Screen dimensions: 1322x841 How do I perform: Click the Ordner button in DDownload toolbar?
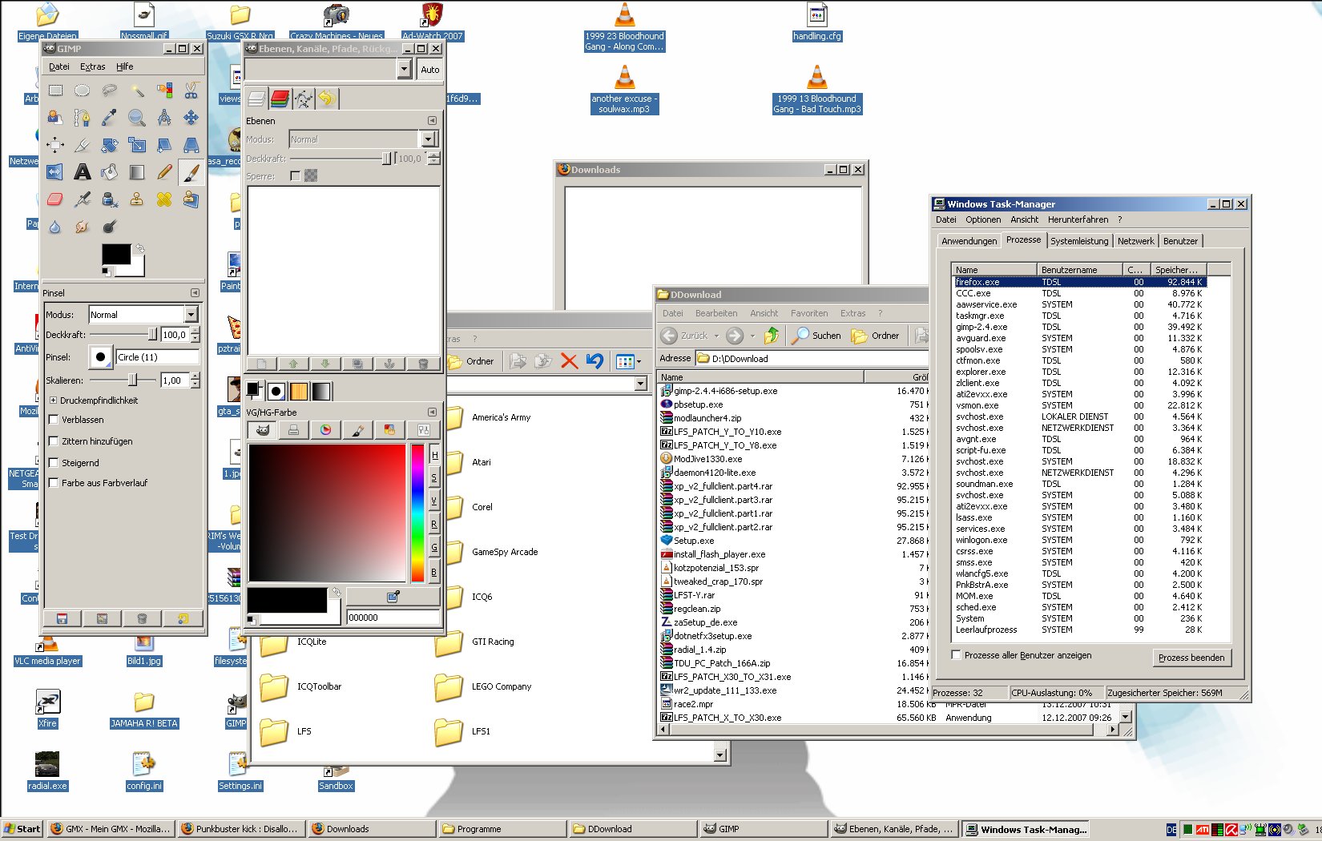875,336
